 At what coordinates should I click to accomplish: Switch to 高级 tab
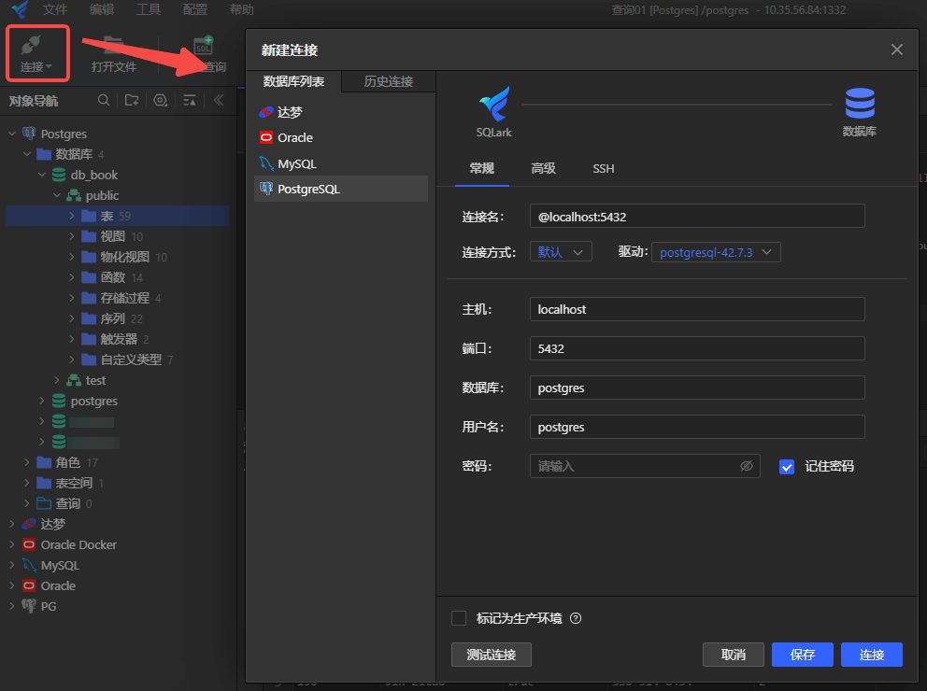543,169
